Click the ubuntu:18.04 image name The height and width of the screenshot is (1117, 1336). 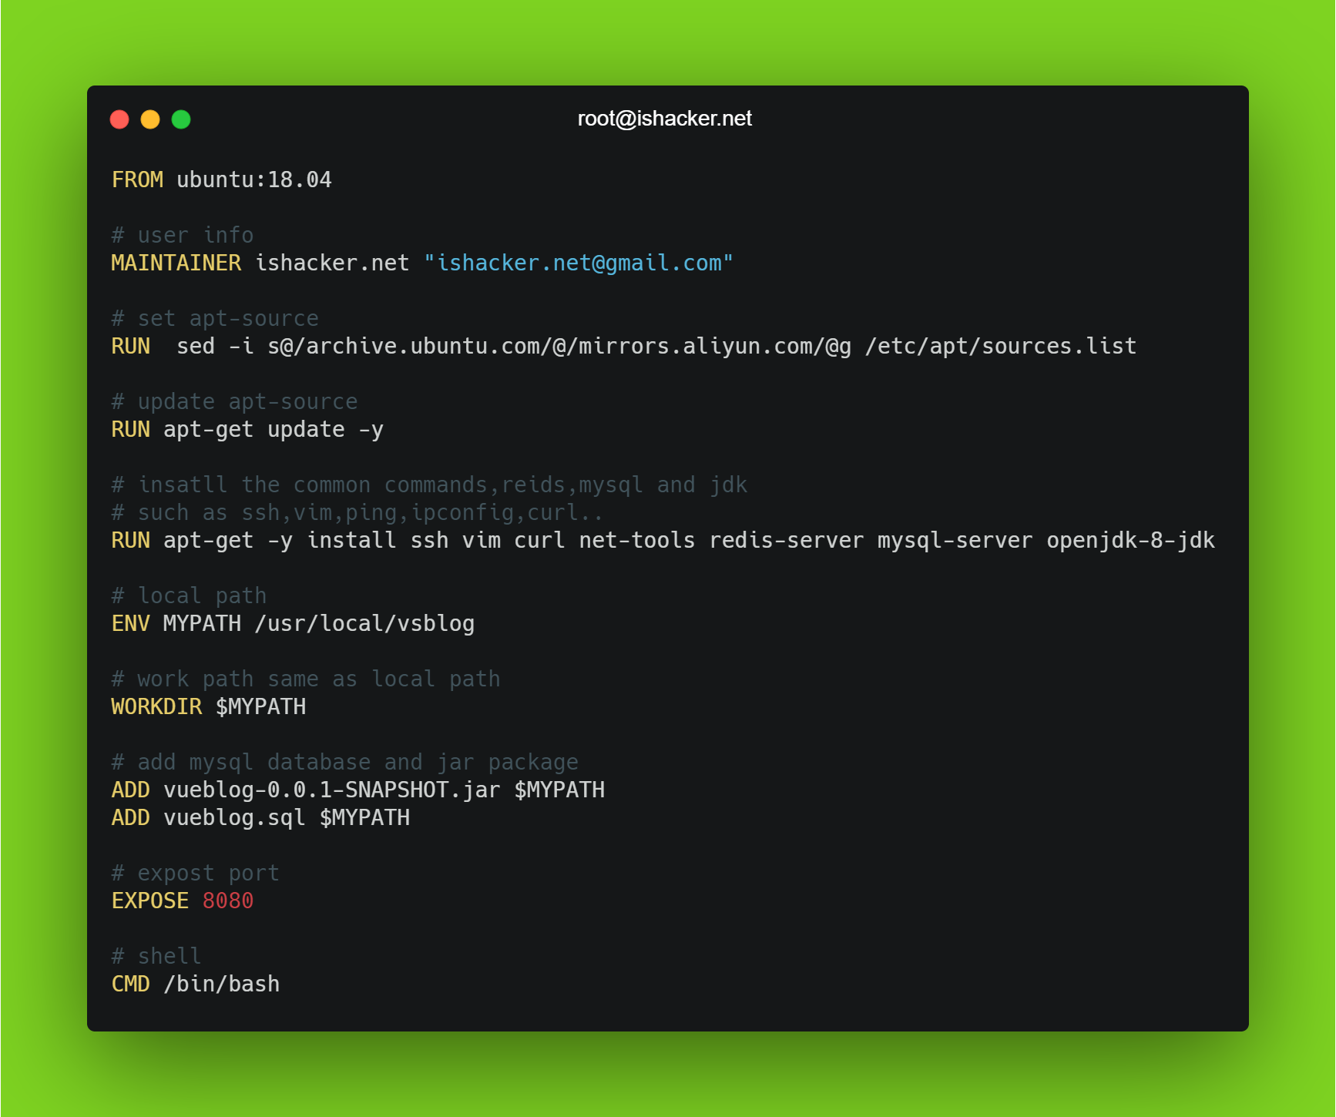tap(253, 179)
